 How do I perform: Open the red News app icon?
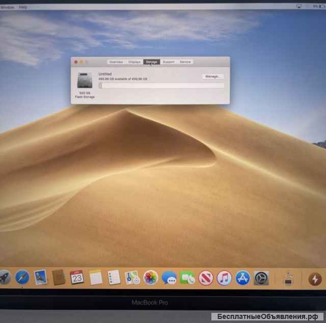tap(206, 278)
